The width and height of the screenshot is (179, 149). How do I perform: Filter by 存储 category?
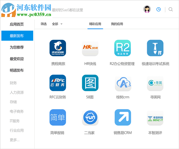click(x=13, y=102)
